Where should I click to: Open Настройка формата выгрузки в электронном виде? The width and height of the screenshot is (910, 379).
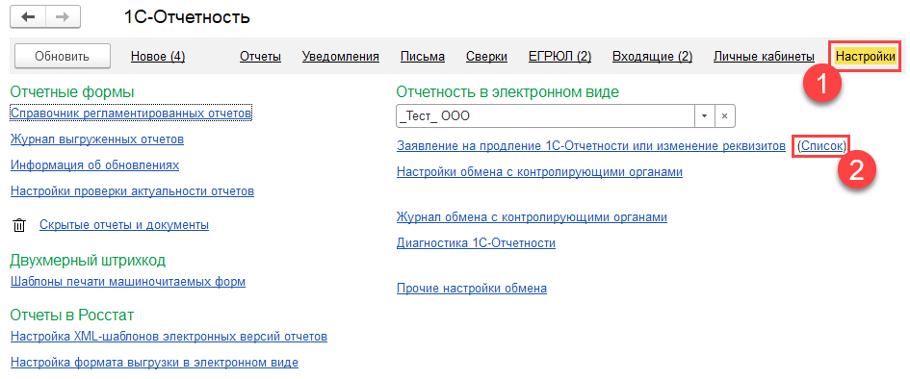[x=154, y=363]
